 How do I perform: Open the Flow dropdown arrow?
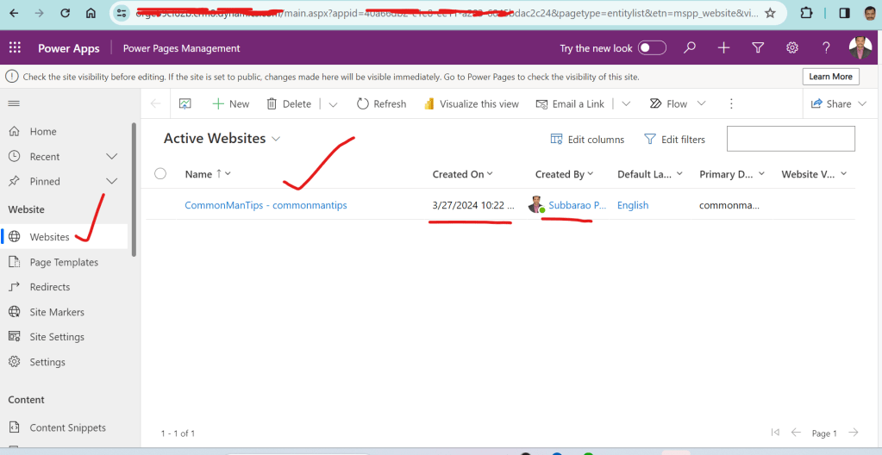701,103
